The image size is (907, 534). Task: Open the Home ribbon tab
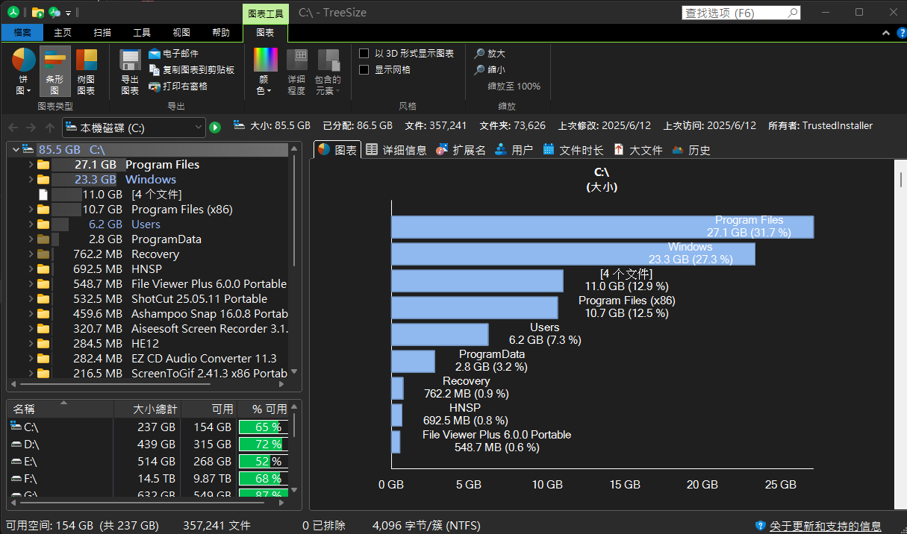pyautogui.click(x=63, y=32)
